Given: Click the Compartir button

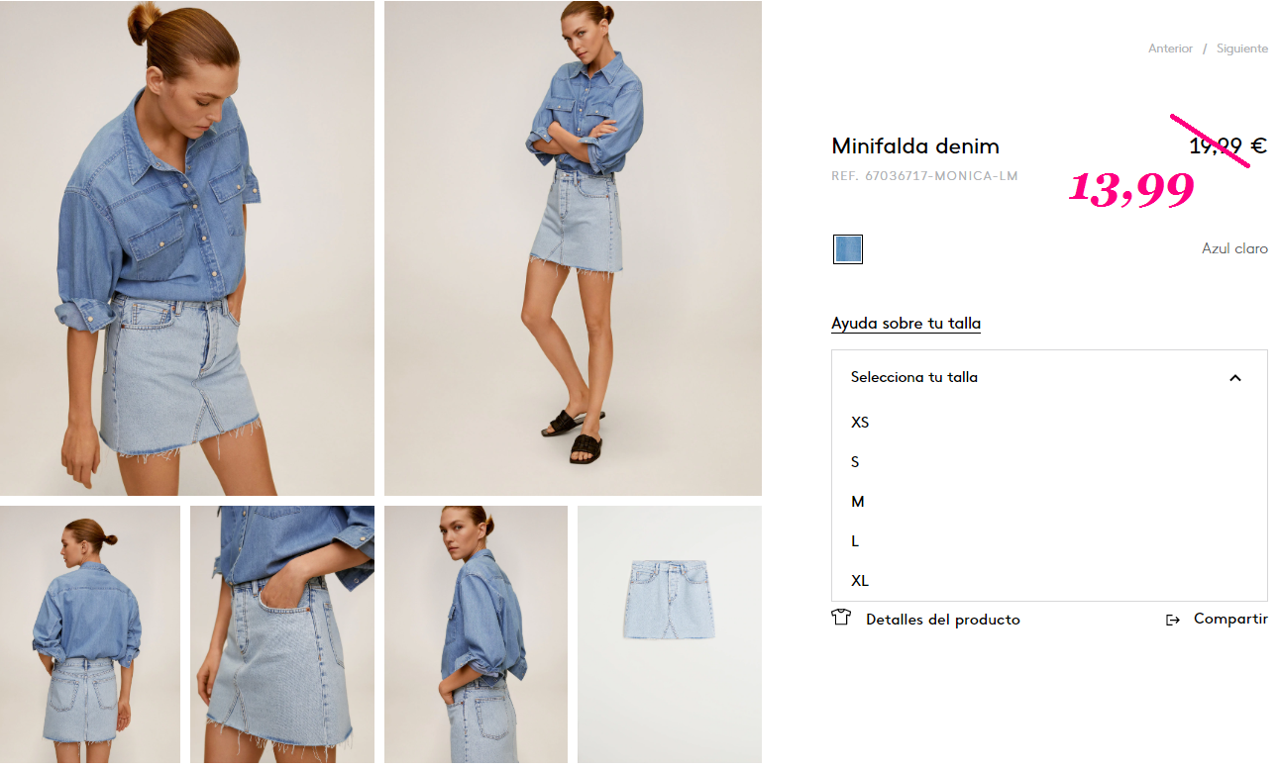Looking at the screenshot, I should (1230, 619).
